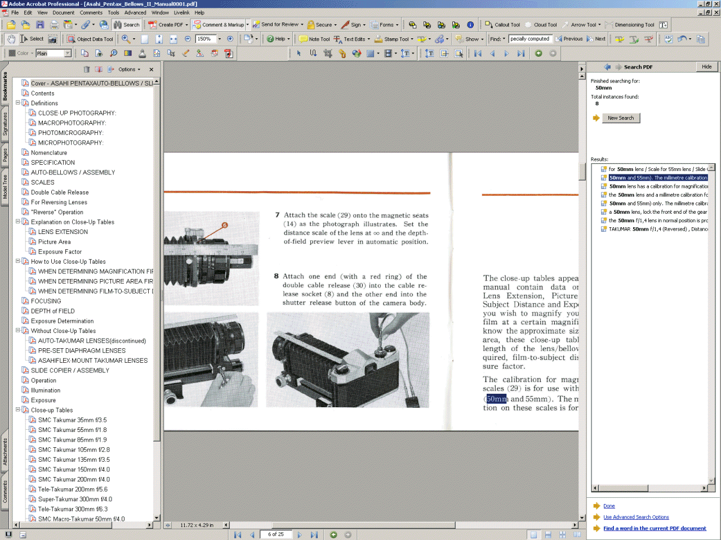Pick the Cloud Tool
The width and height of the screenshot is (721, 540).
pyautogui.click(x=541, y=25)
